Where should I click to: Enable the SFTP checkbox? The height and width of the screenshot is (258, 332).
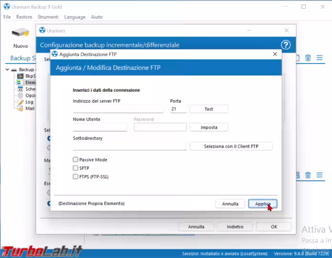coord(75,168)
